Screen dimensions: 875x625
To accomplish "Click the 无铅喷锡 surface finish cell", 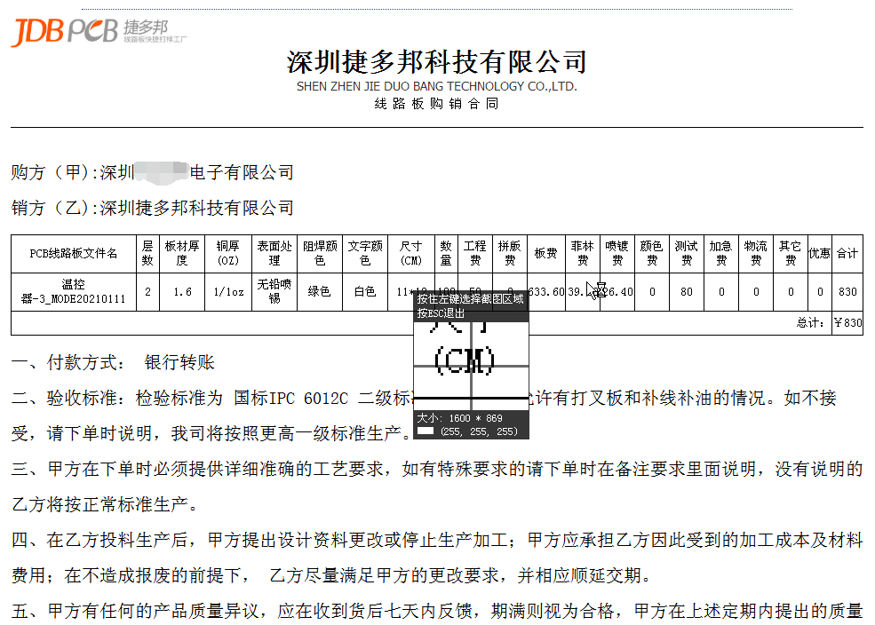I will coord(274,292).
